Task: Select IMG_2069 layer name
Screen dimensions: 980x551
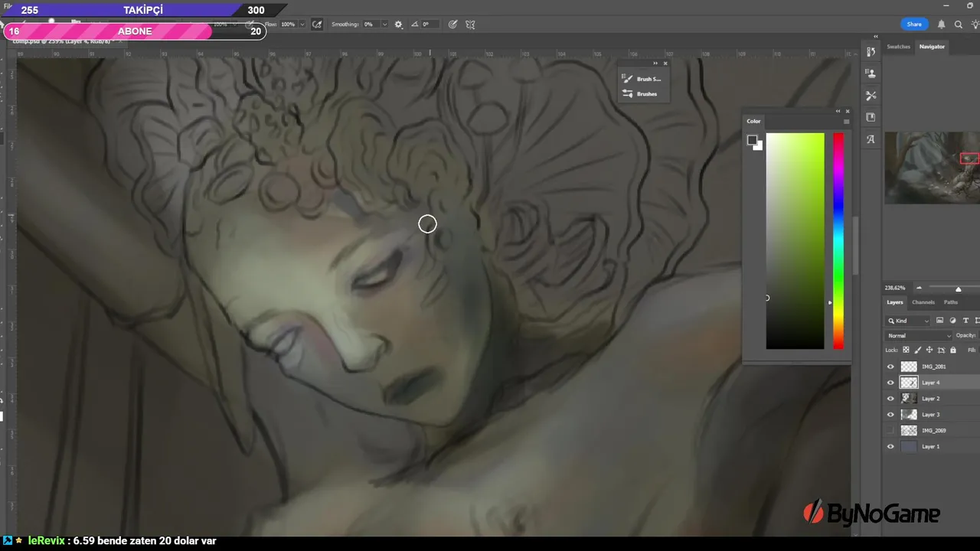Action: tap(933, 431)
